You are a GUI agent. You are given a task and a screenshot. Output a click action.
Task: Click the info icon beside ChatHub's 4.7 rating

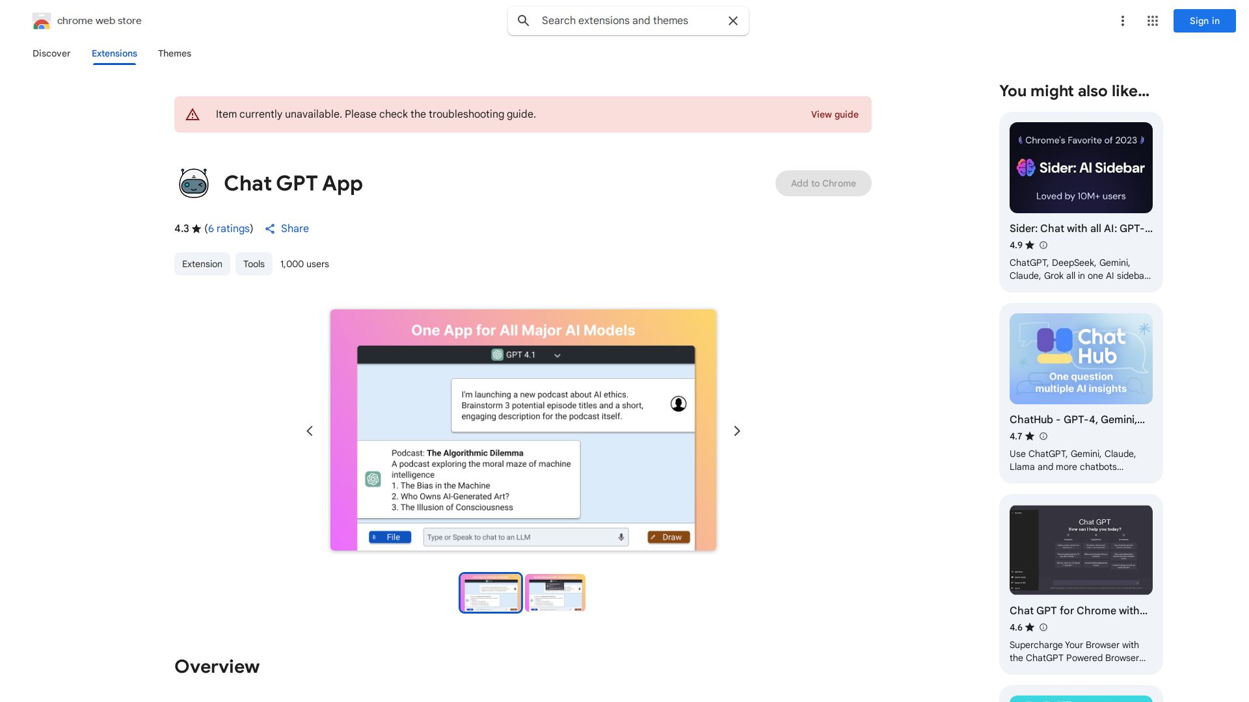pos(1043,436)
